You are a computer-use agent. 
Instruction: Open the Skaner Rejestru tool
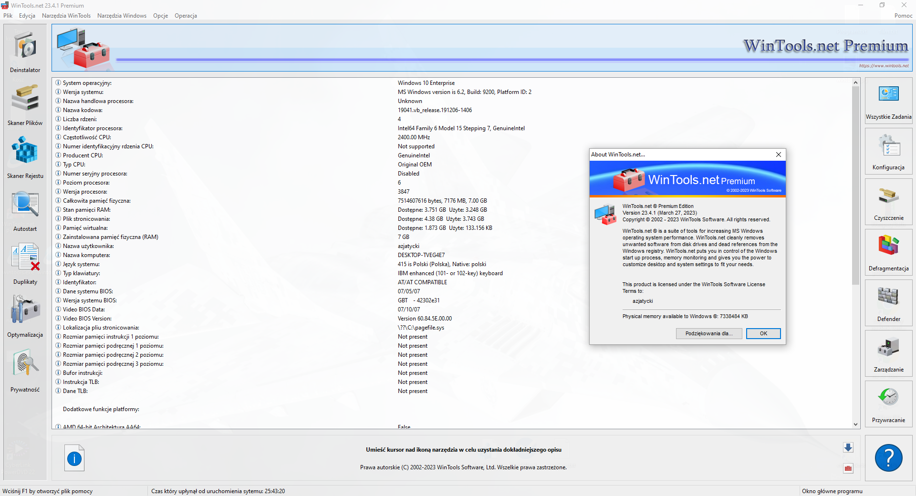coord(25,157)
